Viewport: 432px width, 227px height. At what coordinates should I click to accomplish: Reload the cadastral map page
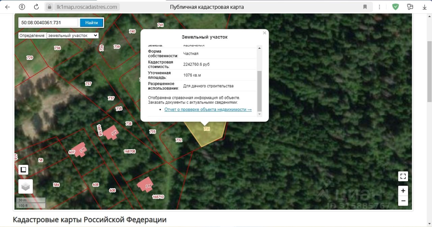pyautogui.click(x=36, y=7)
